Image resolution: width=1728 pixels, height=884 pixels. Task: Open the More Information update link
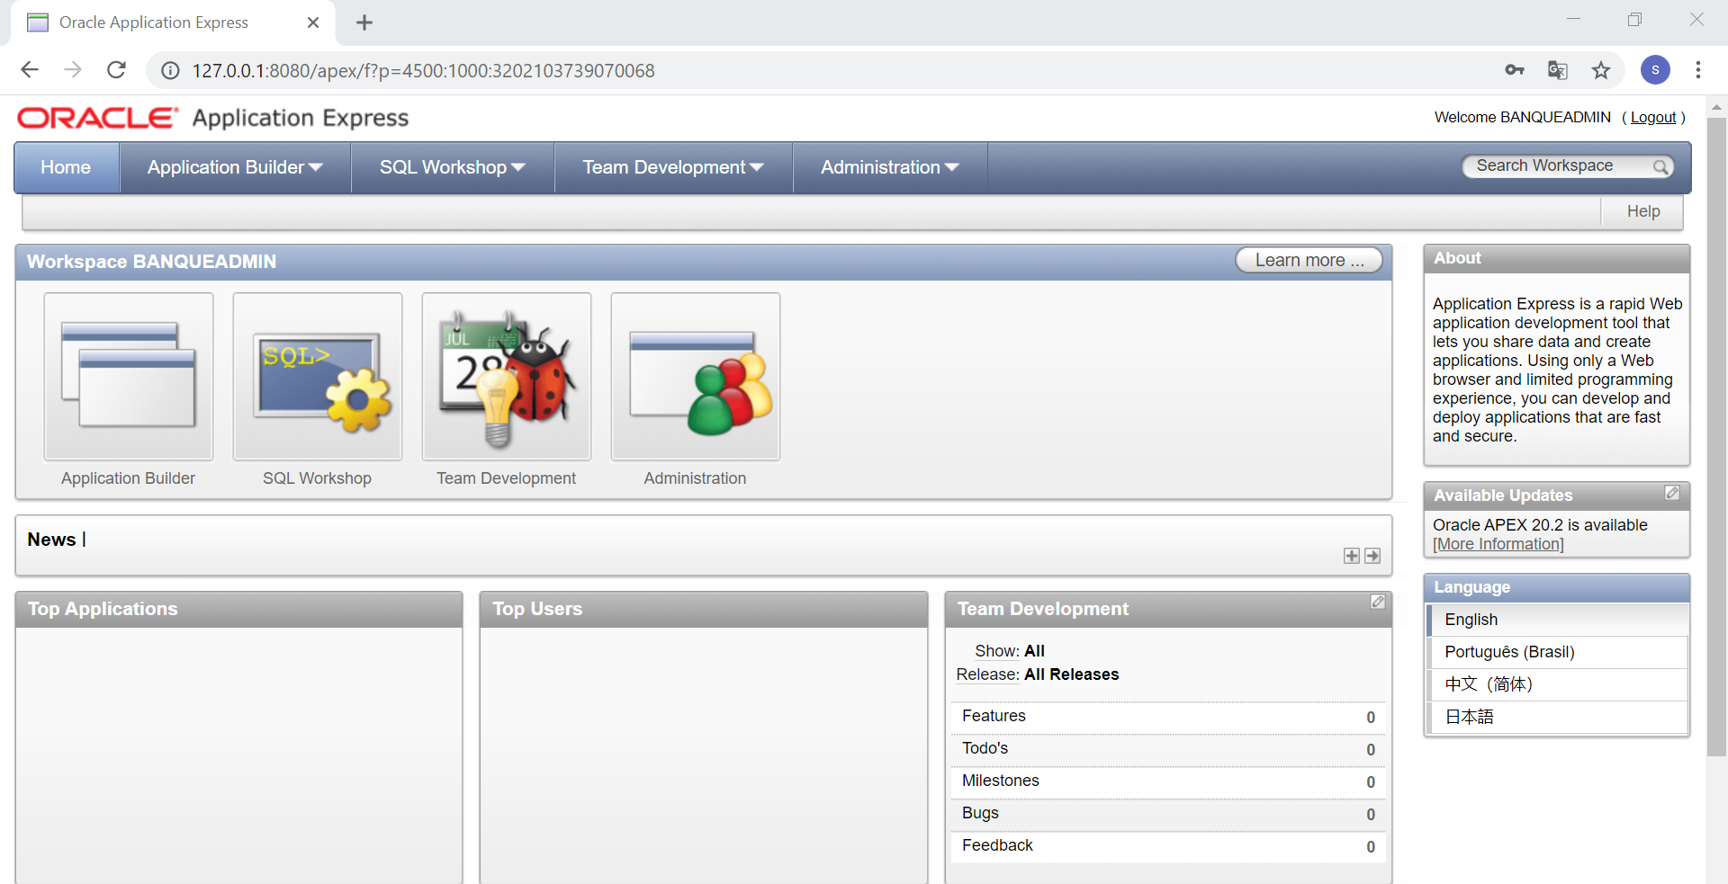pos(1498,544)
